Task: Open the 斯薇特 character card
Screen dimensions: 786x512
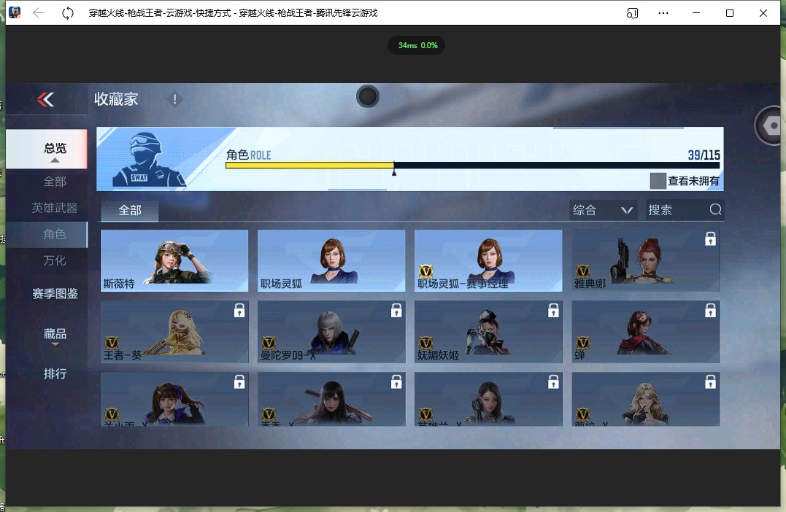Action: [174, 260]
